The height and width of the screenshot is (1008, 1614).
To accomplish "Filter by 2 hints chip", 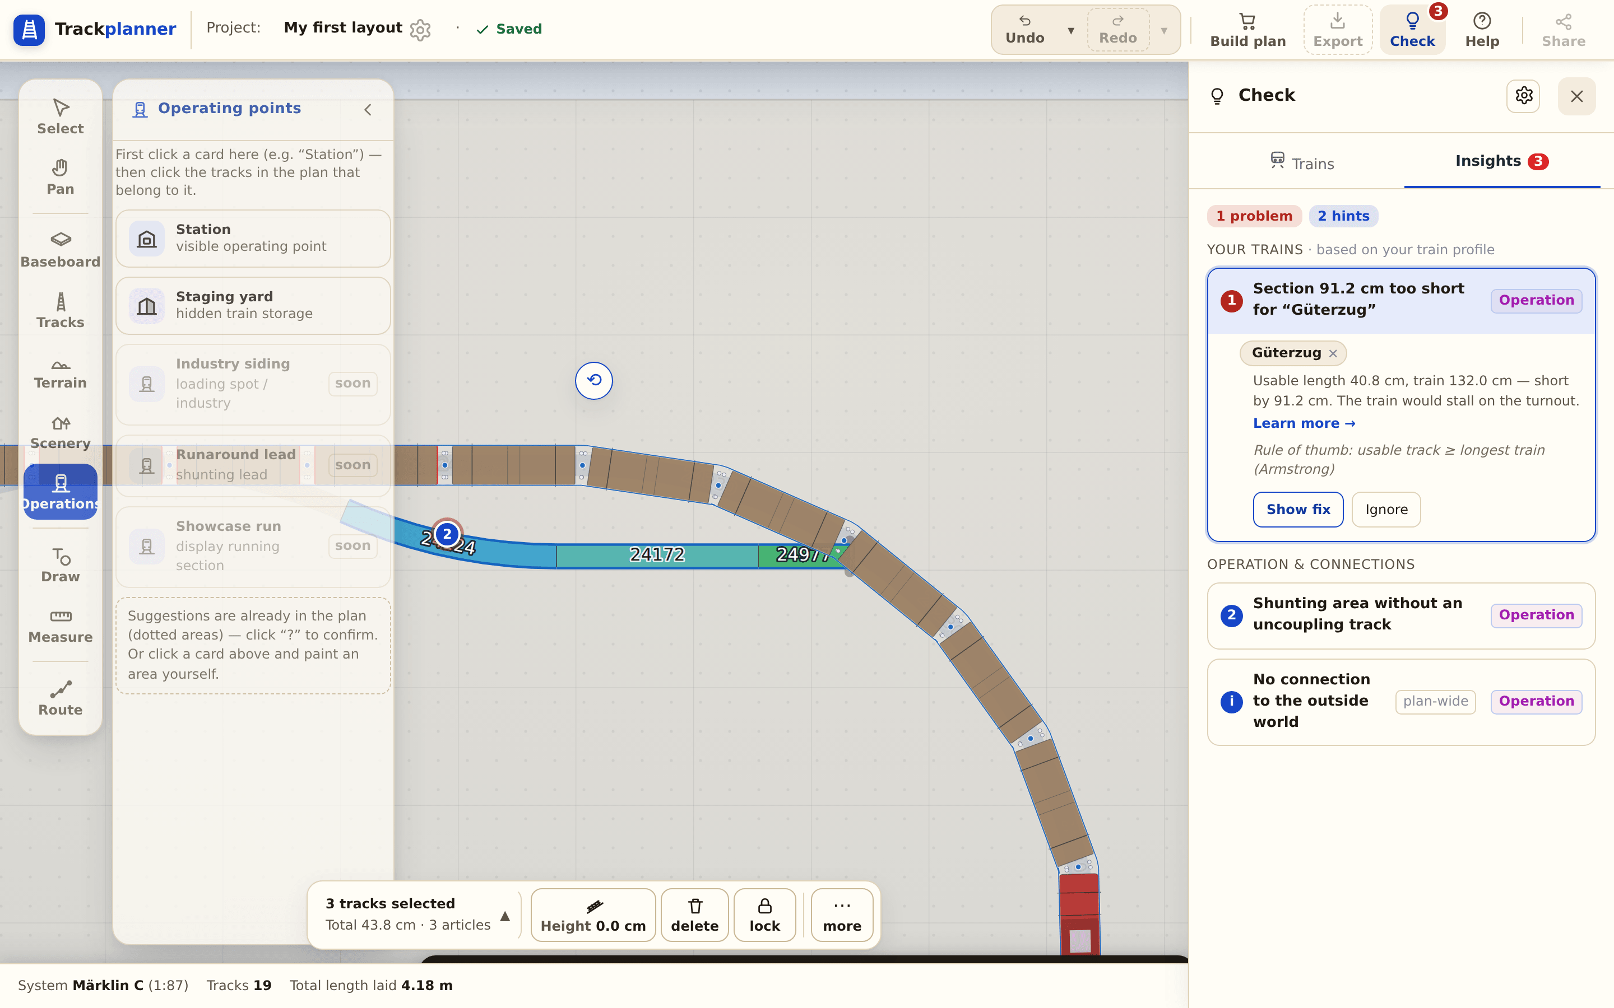I will click(1343, 216).
